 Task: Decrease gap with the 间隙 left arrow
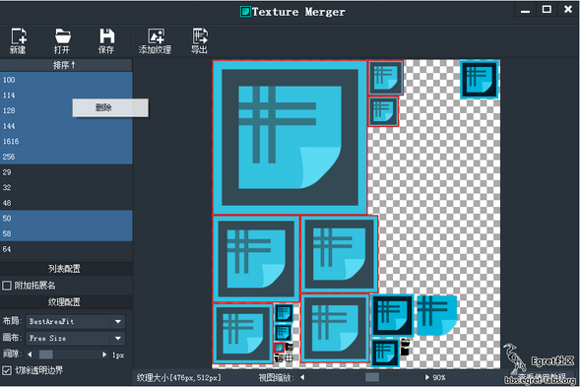coord(30,355)
